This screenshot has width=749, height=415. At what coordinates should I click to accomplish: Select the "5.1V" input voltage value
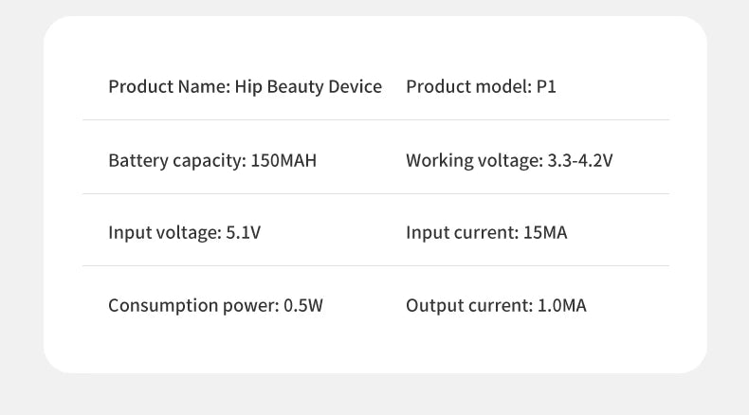(243, 233)
